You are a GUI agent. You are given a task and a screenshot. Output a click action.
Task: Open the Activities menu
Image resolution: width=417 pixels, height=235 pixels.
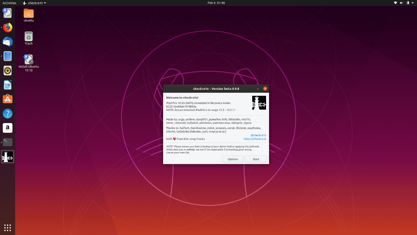9,3
